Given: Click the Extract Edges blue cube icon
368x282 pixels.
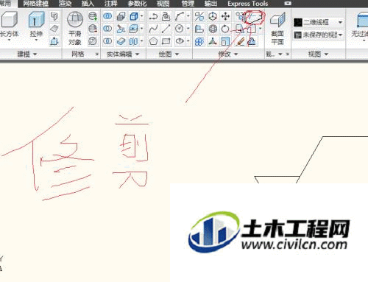Looking at the screenshot, I should tap(133, 16).
